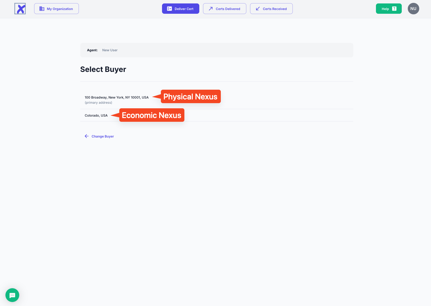
Task: Open the green chat bubble widget
Action: pos(12,295)
